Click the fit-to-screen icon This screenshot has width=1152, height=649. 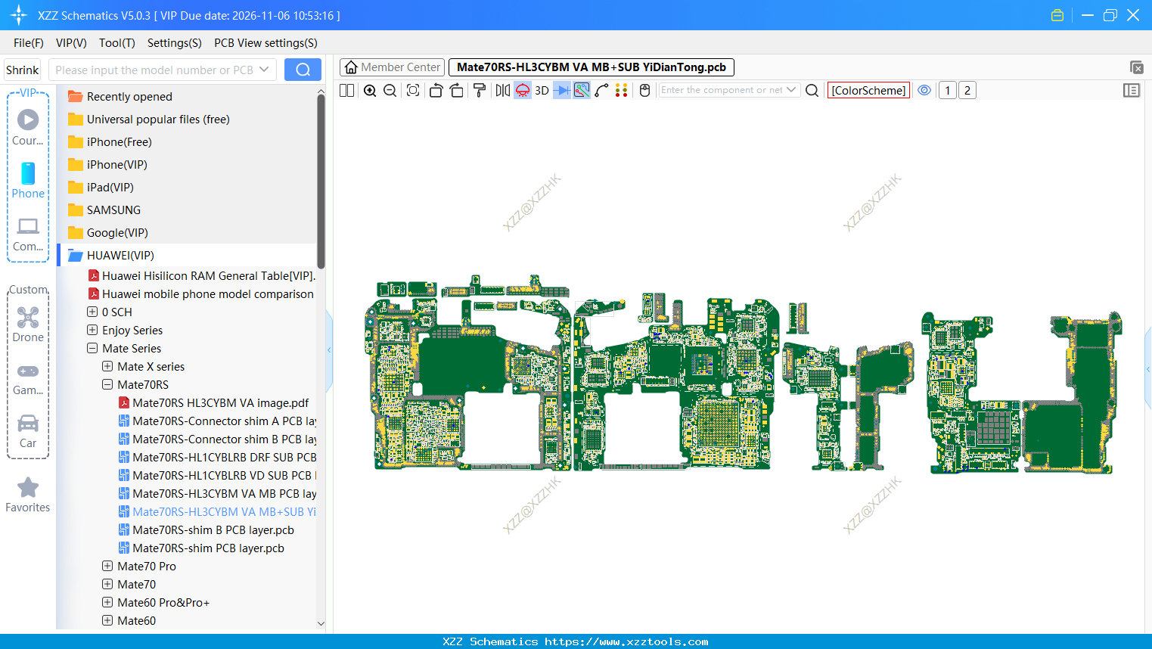click(413, 91)
